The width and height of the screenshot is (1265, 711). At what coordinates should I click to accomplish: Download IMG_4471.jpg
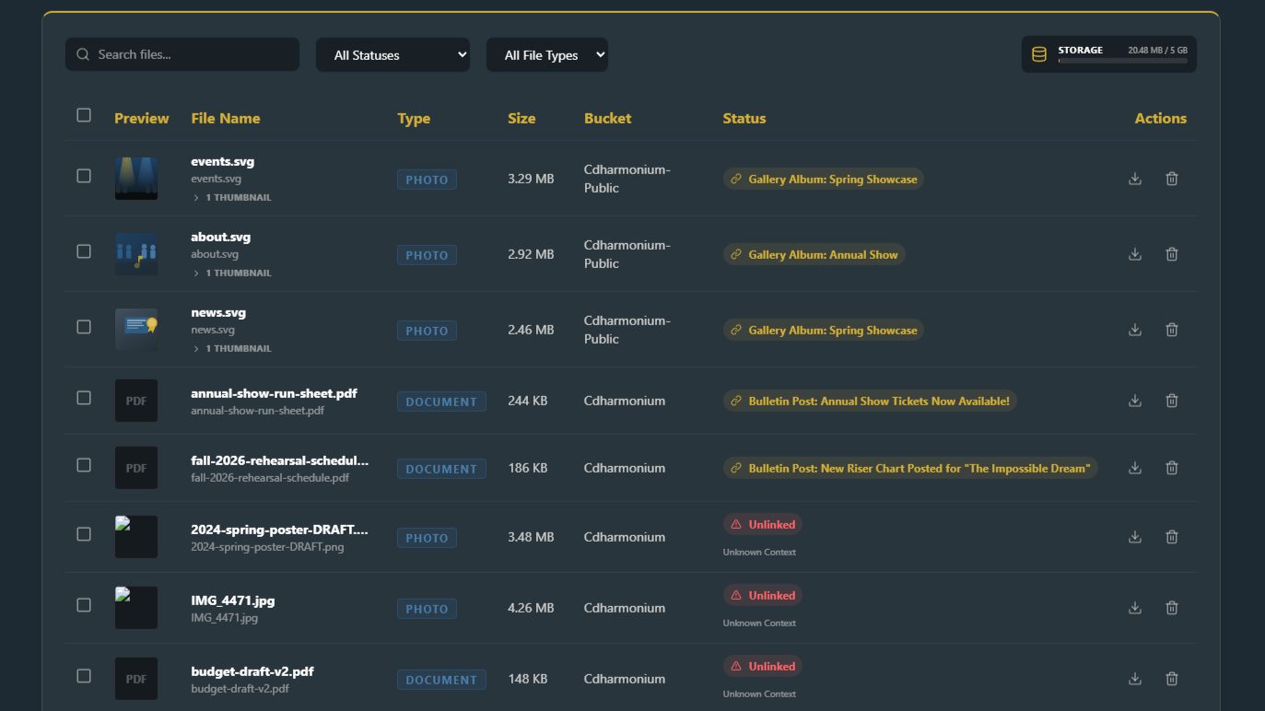click(1135, 608)
